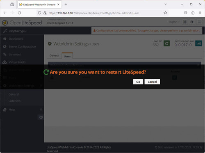Open a new browser tab

pos(66,5)
